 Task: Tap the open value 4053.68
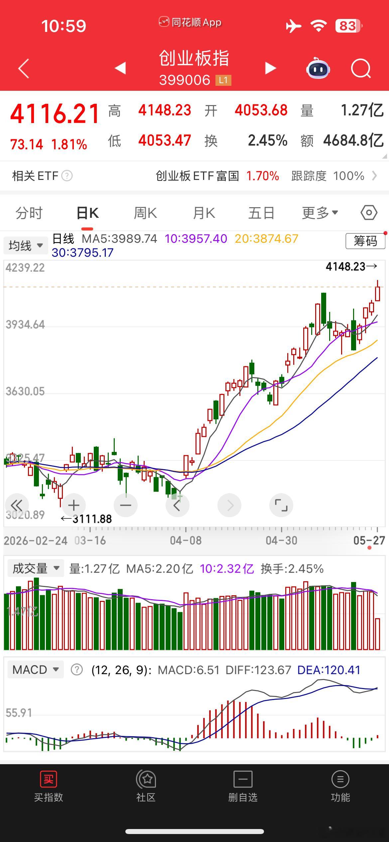[x=261, y=110]
